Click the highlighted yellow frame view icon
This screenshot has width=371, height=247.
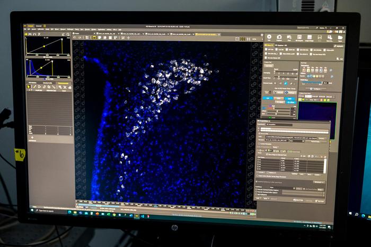pyautogui.click(x=94, y=38)
